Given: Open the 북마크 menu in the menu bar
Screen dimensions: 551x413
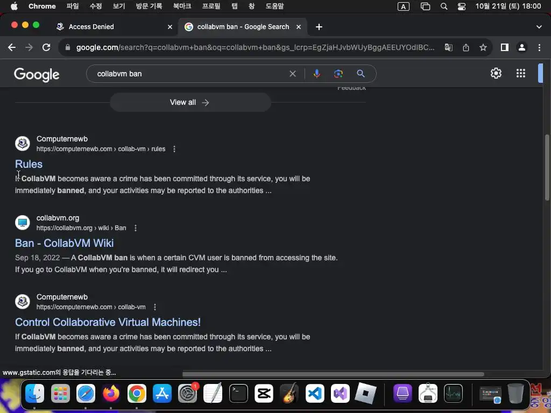Looking at the screenshot, I should coord(182,6).
